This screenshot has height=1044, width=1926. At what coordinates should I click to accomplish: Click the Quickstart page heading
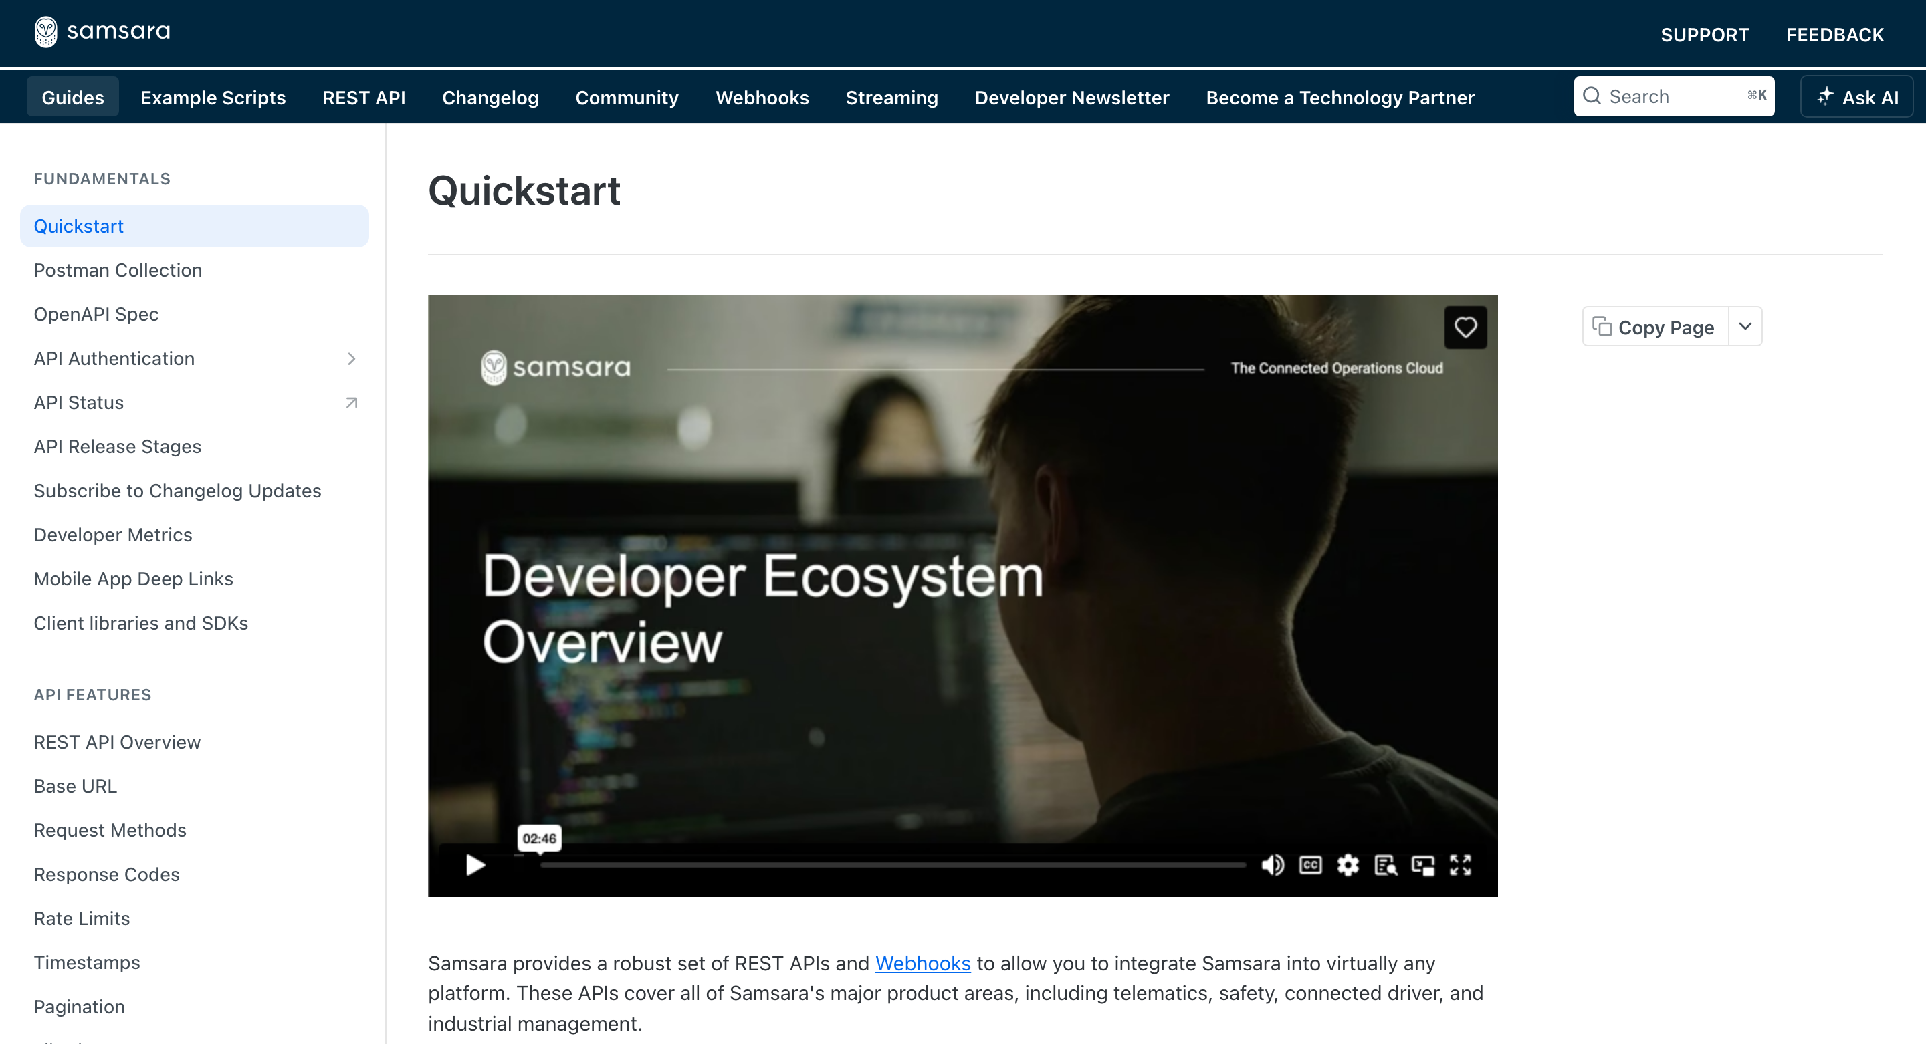point(524,190)
